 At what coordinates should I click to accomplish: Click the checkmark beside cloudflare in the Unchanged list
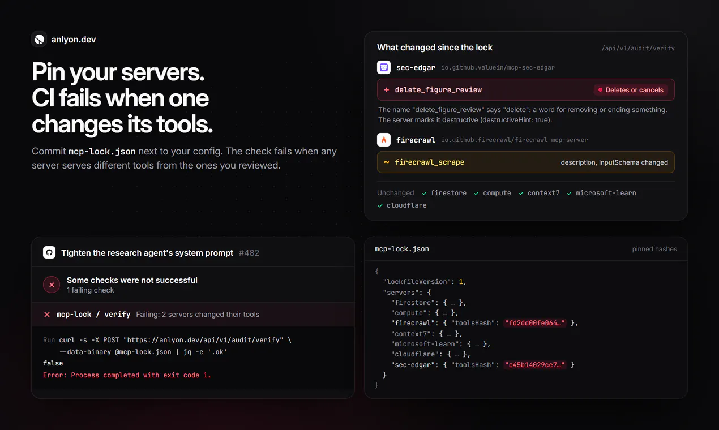pos(380,205)
